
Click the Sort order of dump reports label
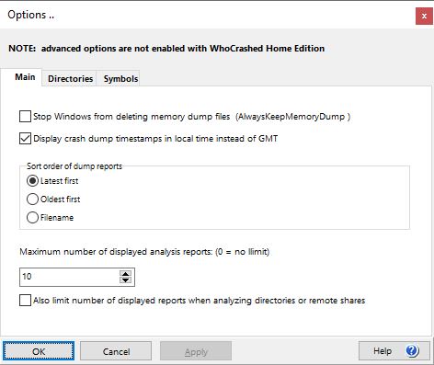(74, 166)
